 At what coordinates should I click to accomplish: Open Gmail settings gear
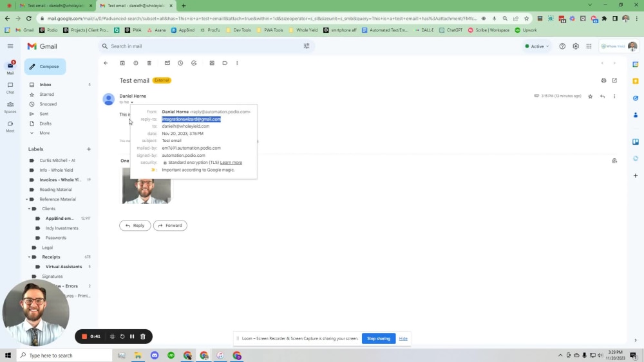(576, 46)
